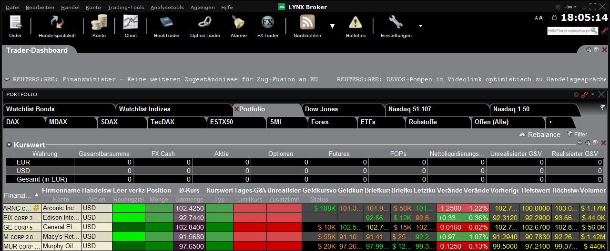The height and width of the screenshot is (251, 610).
Task: Open dropdown arrow next to Einstellungen
Action: (420, 26)
